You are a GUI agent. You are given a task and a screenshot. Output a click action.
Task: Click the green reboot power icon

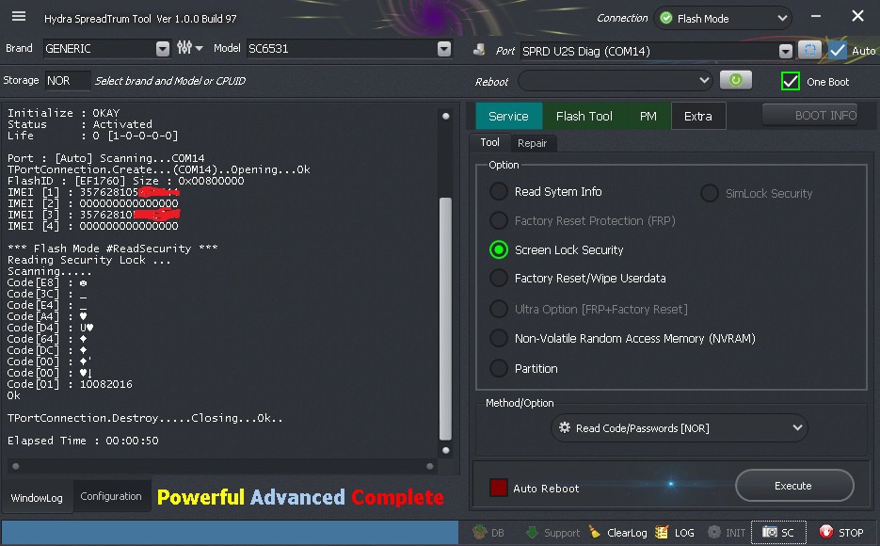click(736, 81)
